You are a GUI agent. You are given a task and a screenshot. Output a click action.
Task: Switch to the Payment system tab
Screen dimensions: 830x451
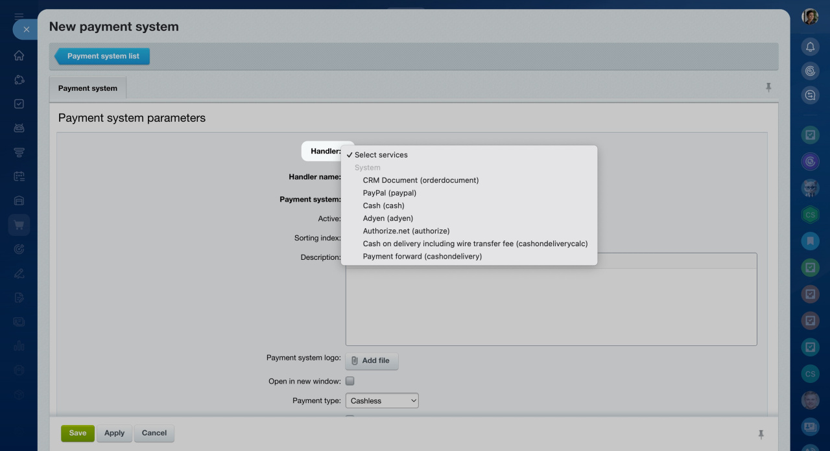point(88,88)
